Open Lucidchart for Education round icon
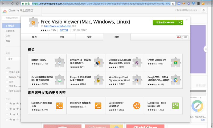 point(137,106)
